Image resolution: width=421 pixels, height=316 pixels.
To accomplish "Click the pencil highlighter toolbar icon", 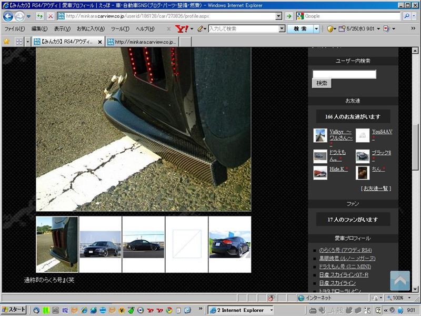I will (x=201, y=28).
